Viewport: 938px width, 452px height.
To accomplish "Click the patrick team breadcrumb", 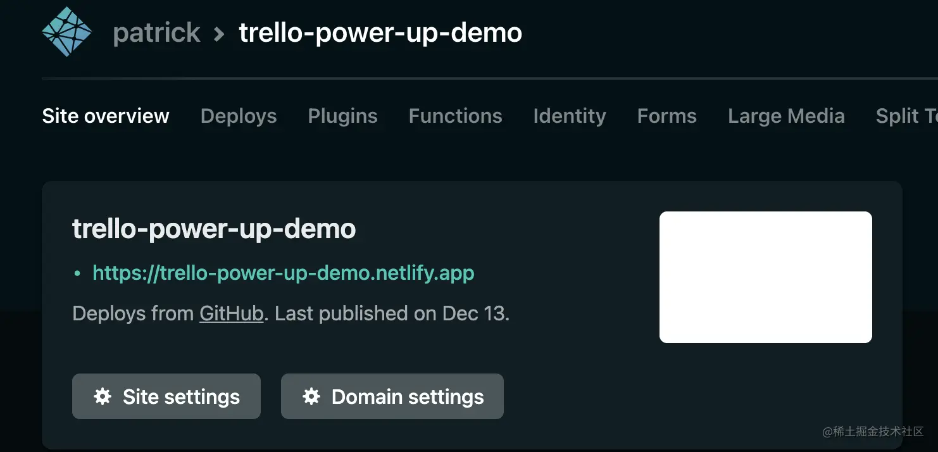I will (x=156, y=34).
